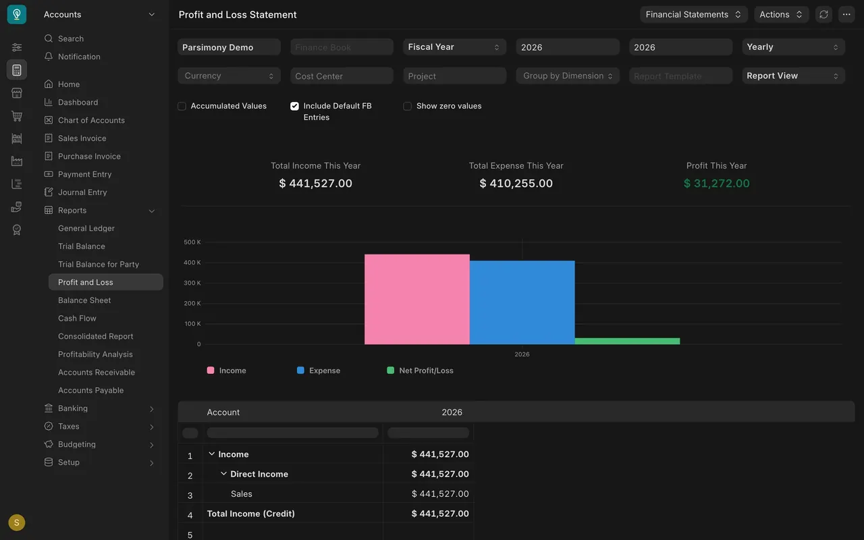
Task: Open the Actions dropdown
Action: 781,14
